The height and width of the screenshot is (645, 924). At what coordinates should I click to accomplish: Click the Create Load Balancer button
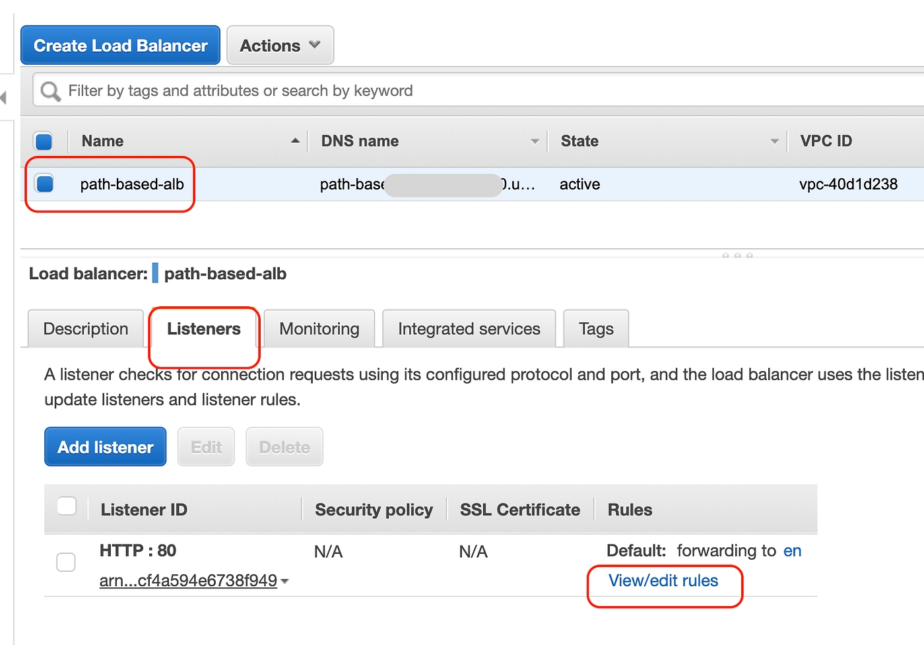(120, 46)
